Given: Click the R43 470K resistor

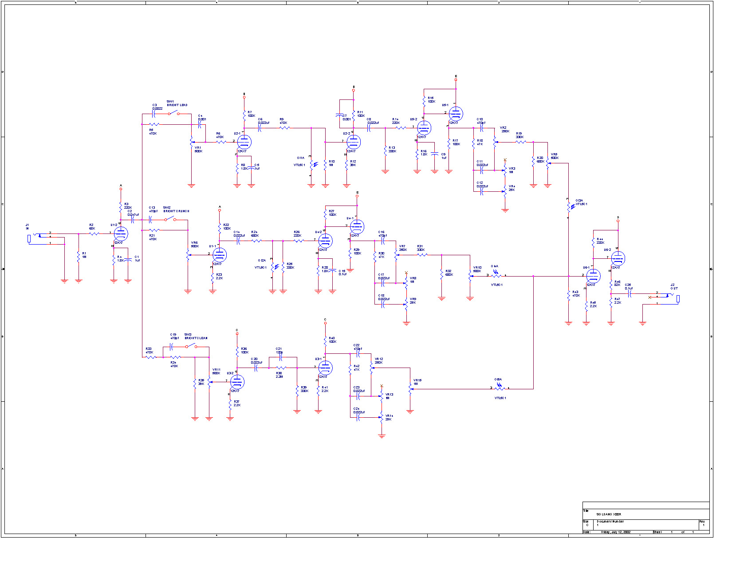Looking at the screenshot, I should tap(569, 297).
